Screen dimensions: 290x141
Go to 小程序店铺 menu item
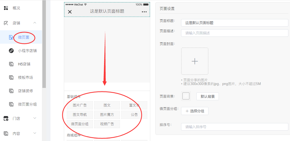(27, 51)
